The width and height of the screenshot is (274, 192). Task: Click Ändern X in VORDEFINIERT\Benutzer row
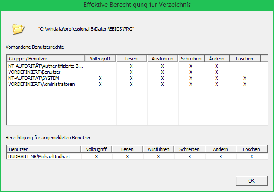pos(217,72)
